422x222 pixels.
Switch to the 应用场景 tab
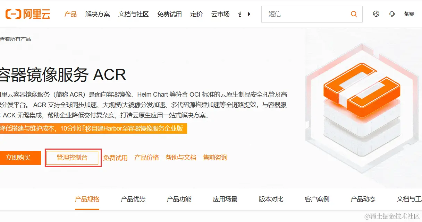[225, 199]
